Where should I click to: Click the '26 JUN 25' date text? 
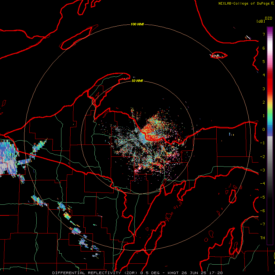194,273
